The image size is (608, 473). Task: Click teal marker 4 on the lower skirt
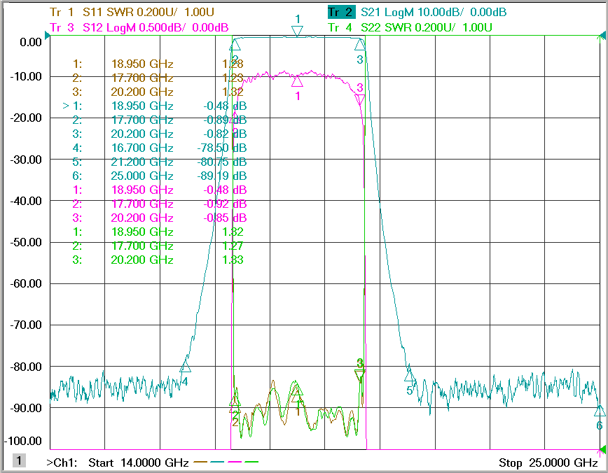[186, 367]
